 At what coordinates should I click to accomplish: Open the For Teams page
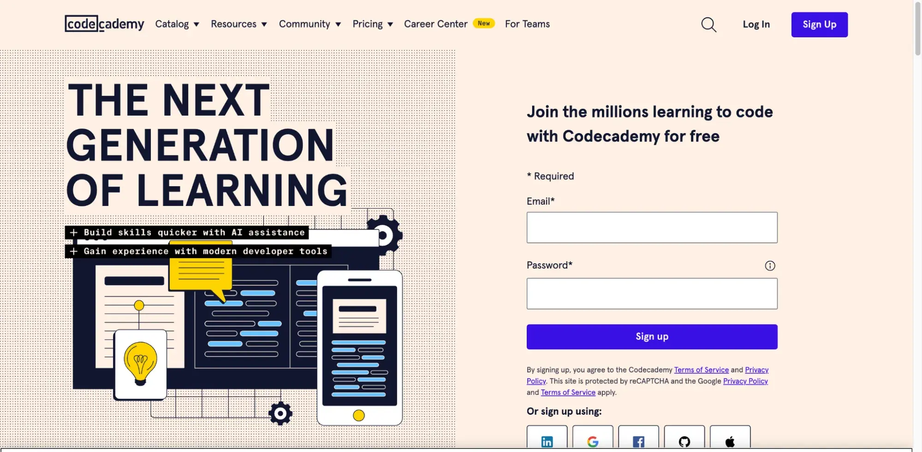(x=527, y=24)
